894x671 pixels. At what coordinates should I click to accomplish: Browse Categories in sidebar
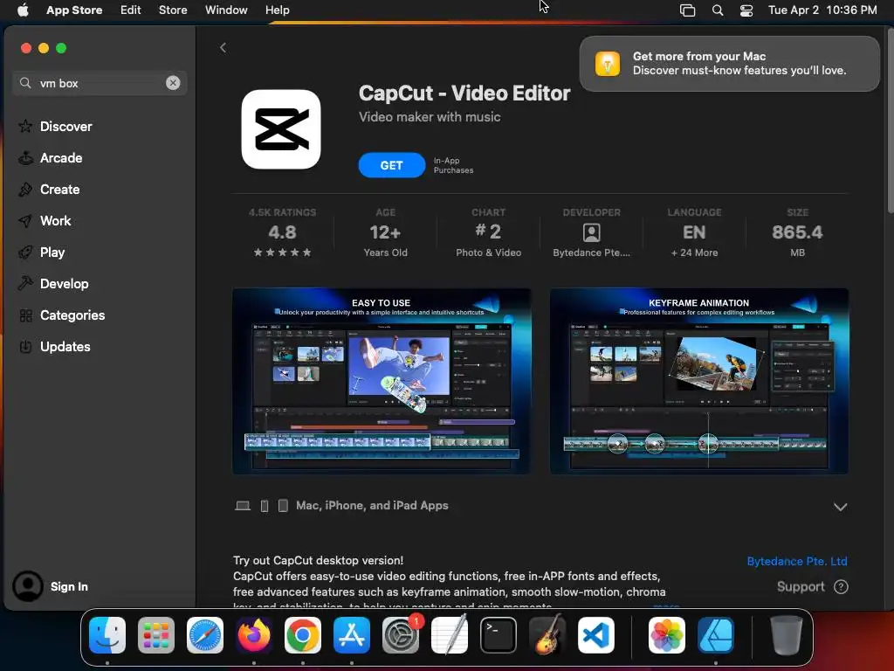(72, 315)
